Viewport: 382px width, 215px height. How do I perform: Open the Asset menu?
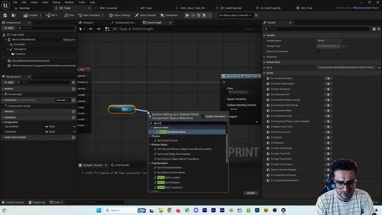point(34,2)
